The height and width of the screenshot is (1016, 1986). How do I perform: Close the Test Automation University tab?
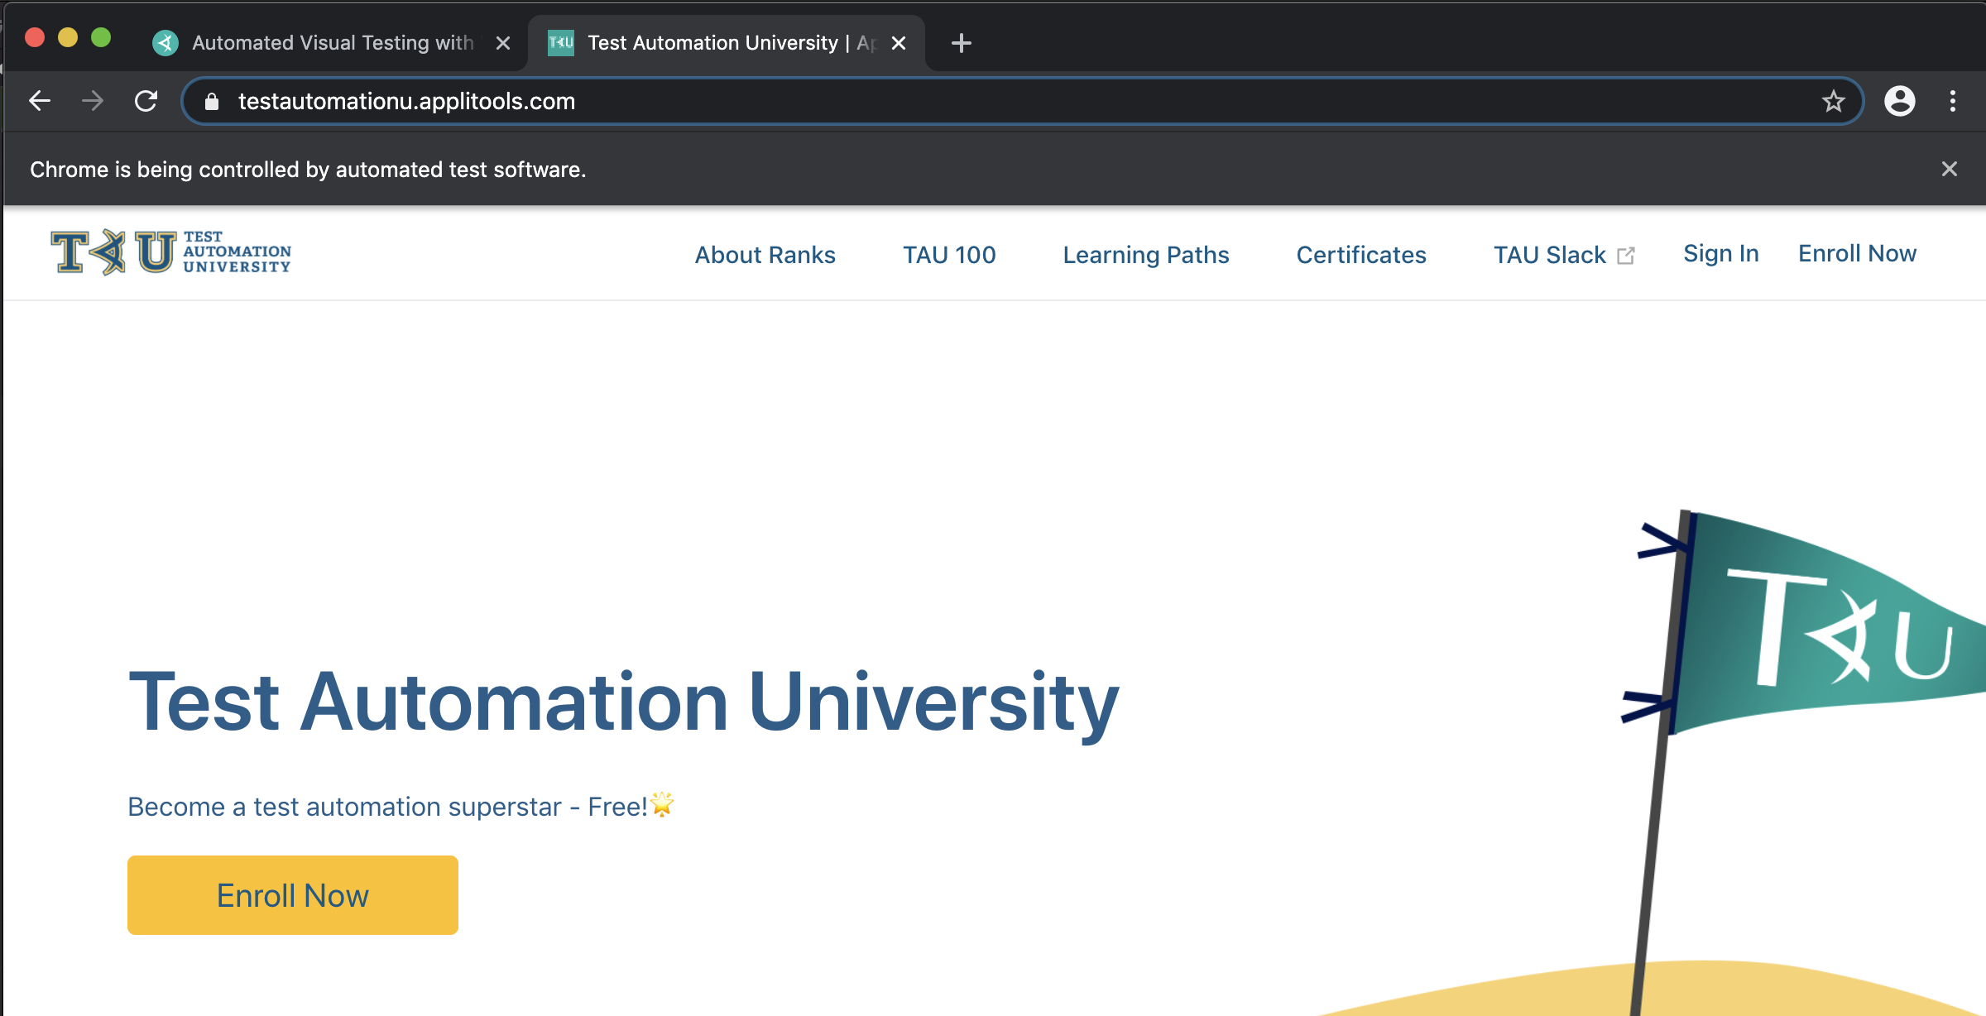click(x=899, y=43)
